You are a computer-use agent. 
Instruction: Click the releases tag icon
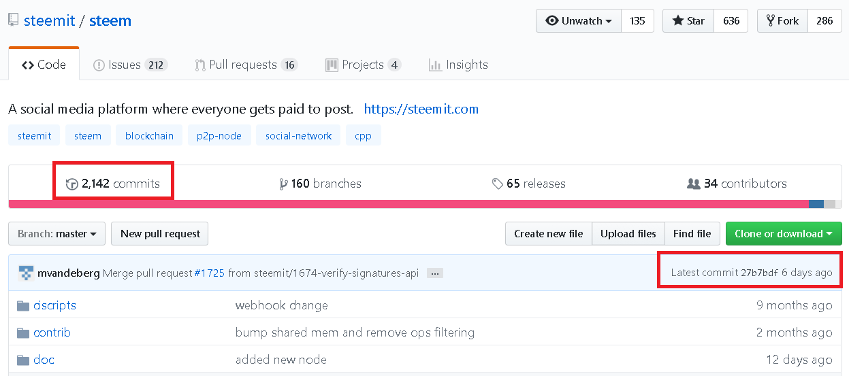click(x=498, y=184)
